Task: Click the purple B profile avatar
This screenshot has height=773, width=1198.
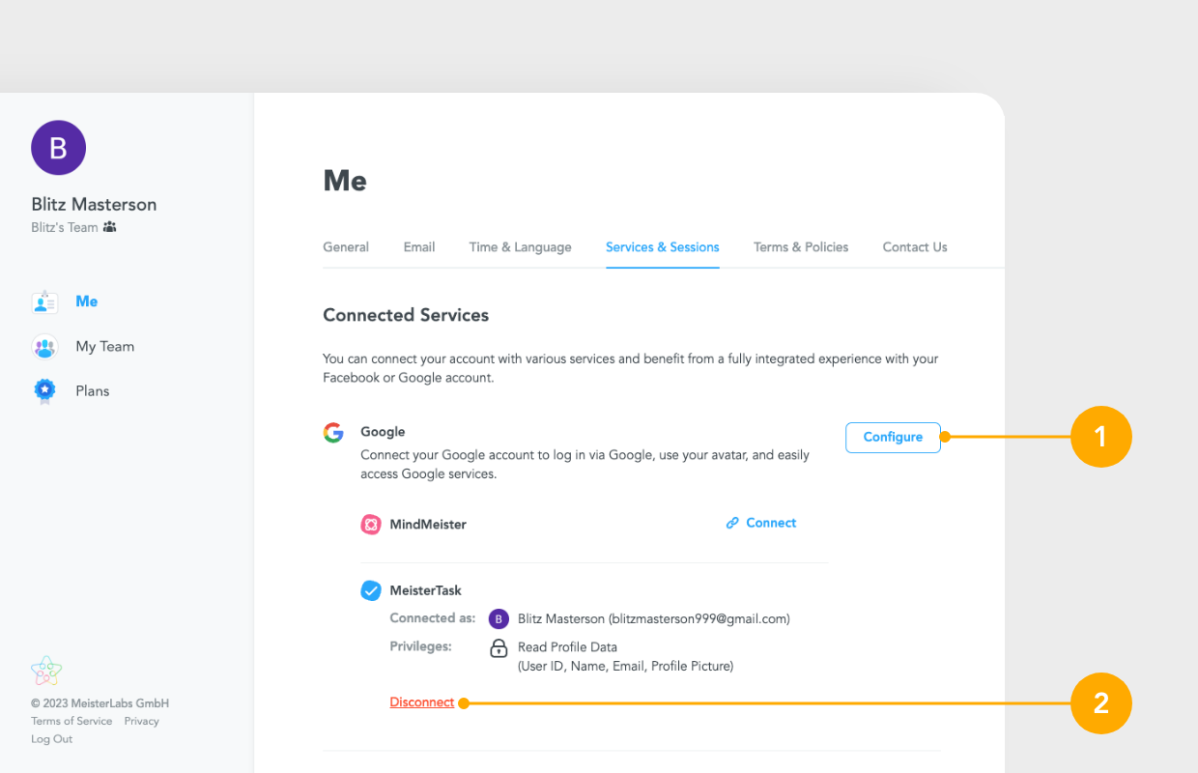Action: [58, 148]
